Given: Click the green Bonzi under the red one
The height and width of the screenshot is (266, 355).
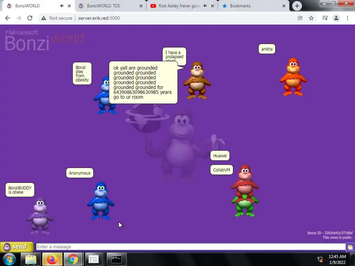Looking at the screenshot, I should coord(245,207).
